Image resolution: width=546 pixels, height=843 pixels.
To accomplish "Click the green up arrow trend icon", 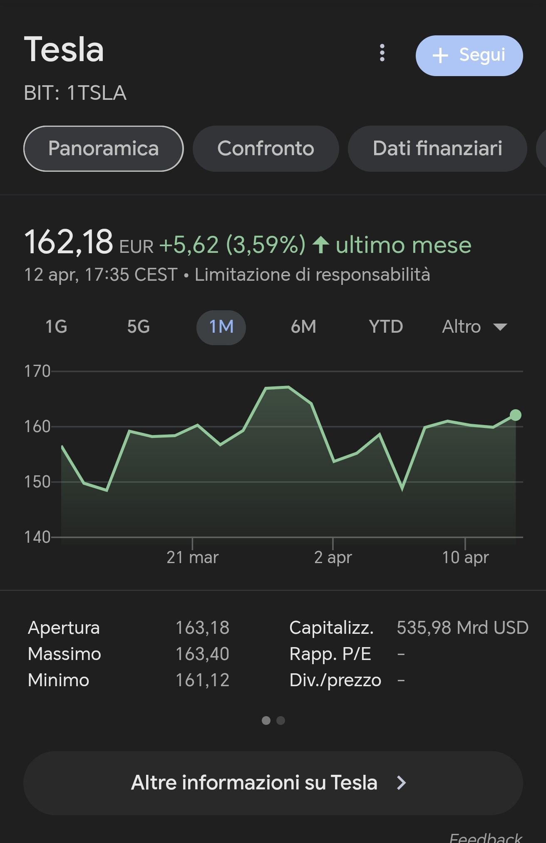I will 321,245.
